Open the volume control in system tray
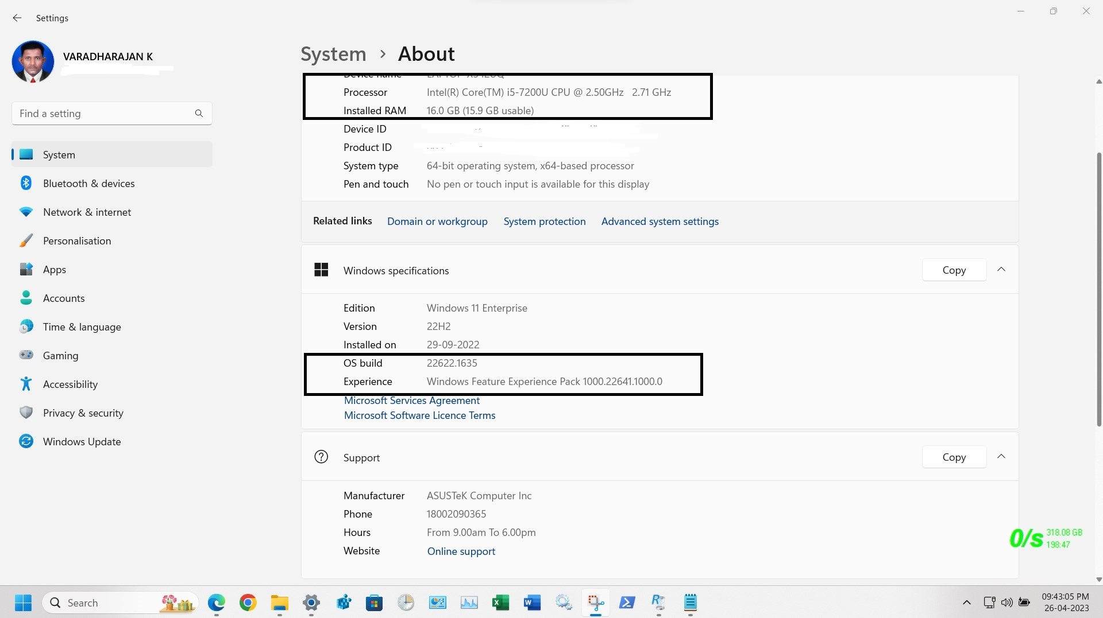Viewport: 1103px width, 618px height. click(1006, 603)
